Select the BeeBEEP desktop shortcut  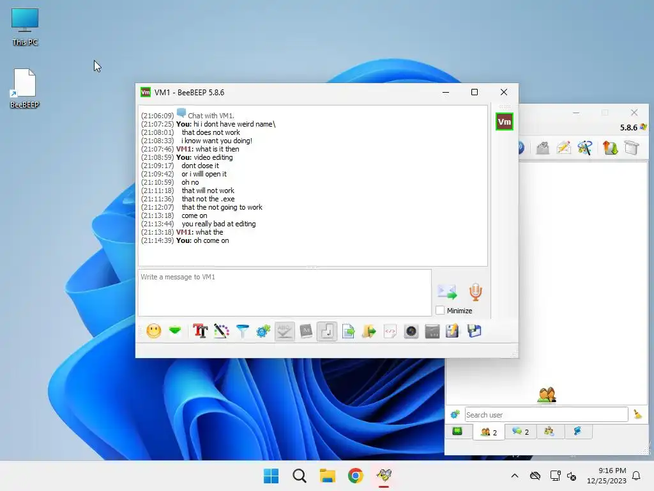25,88
